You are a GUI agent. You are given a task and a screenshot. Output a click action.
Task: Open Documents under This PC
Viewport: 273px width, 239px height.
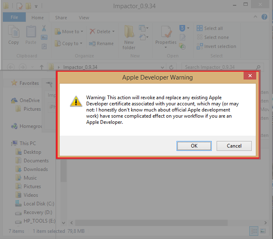tap(32, 161)
